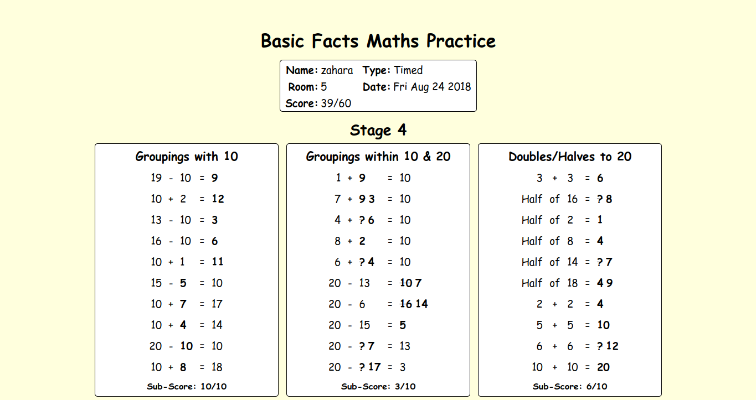Click bold 7 in row 10 + 7 = 17
The image size is (756, 400).
point(183,304)
